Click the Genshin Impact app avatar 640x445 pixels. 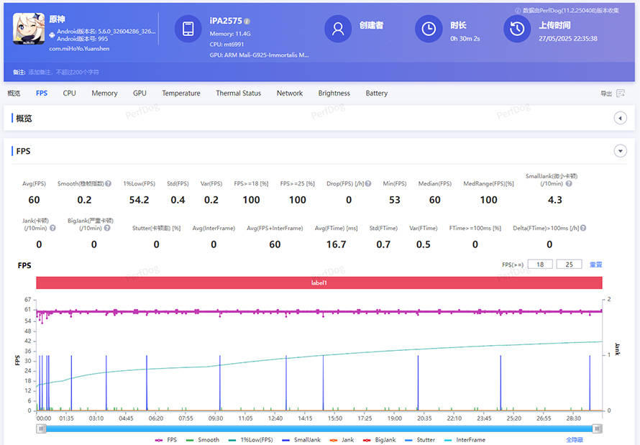pos(27,29)
